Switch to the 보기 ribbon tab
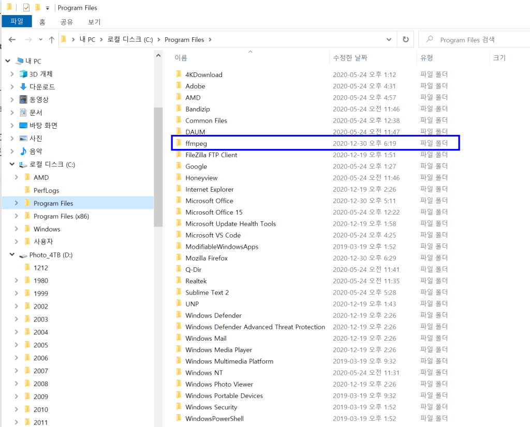The image size is (530, 427). (94, 22)
